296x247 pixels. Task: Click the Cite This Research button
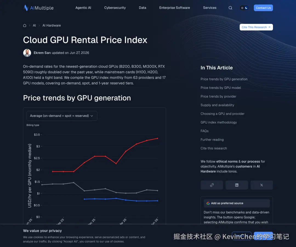(256, 27)
